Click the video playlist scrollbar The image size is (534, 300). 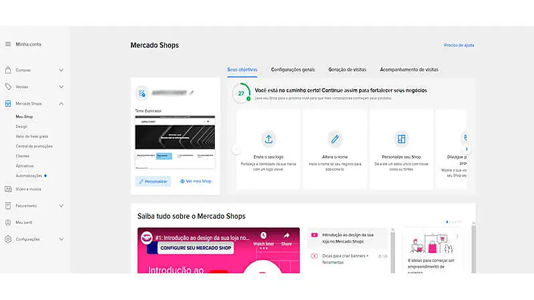392,250
